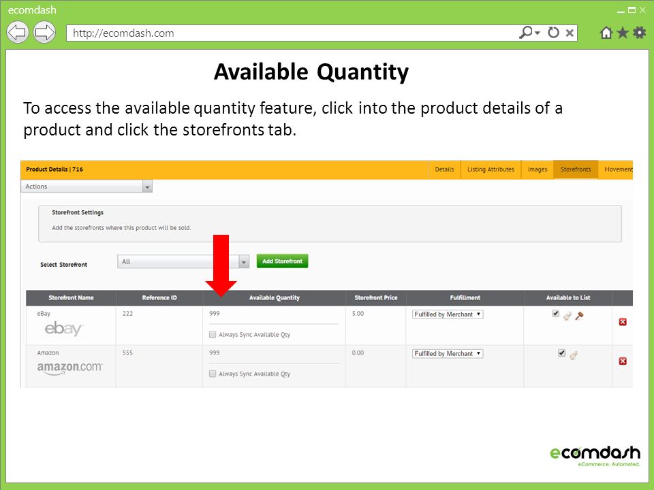The width and height of the screenshot is (654, 490).
Task: Reload page with the refresh icon
Action: coord(553,33)
